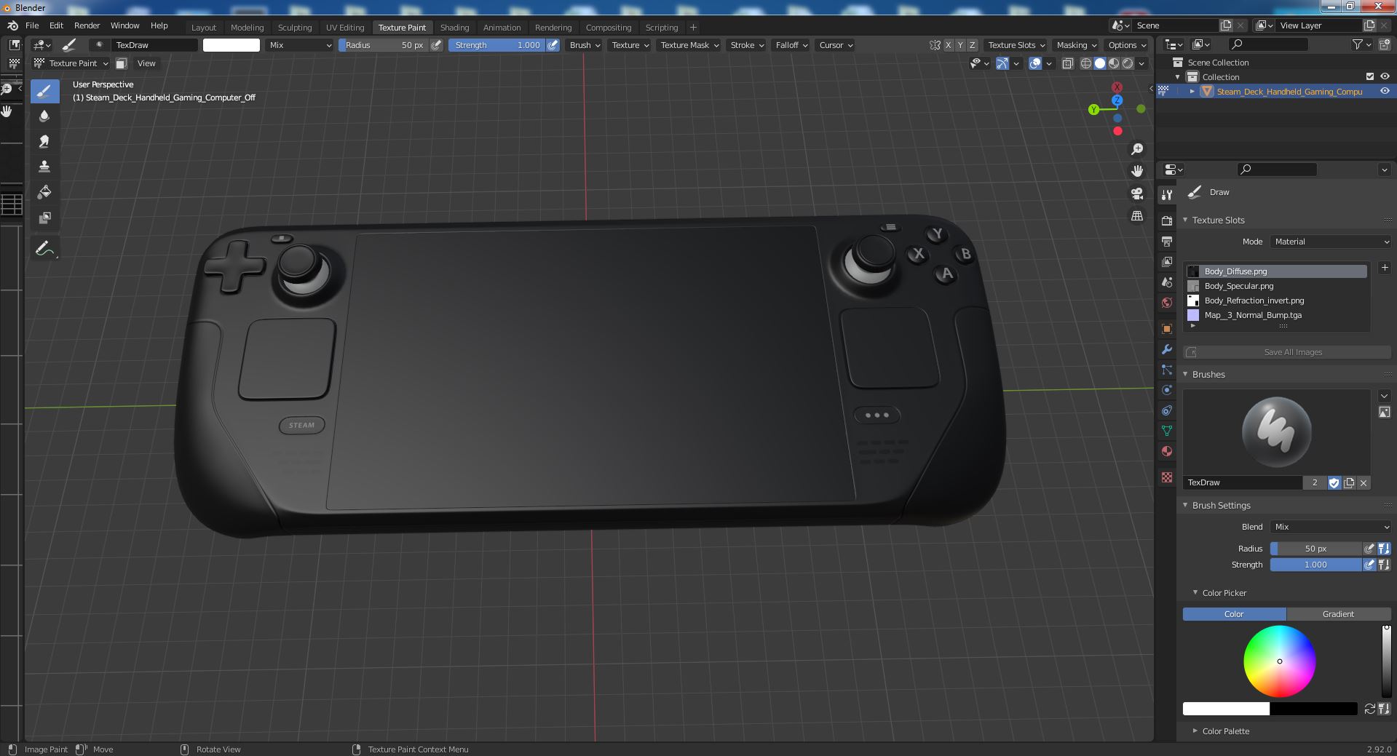
Task: Open the World properties tab
Action: coord(1167,303)
